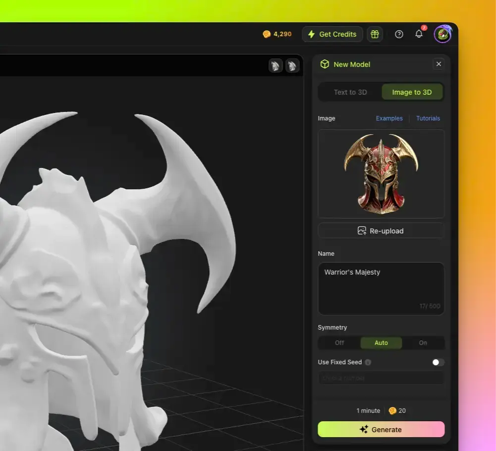Click the Name field containing Warrior's Majesty
The width and height of the screenshot is (496, 451).
click(381, 288)
